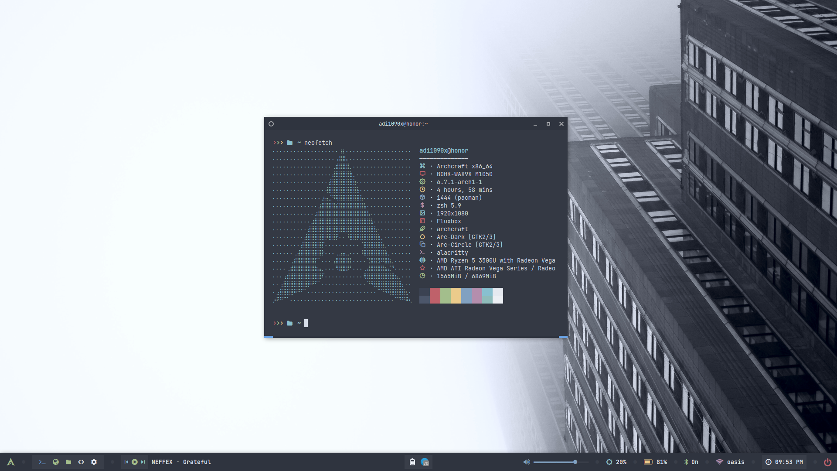Click the NEFFEX - Grateful song title
Screen dimensions: 837x471
[x=181, y=462]
